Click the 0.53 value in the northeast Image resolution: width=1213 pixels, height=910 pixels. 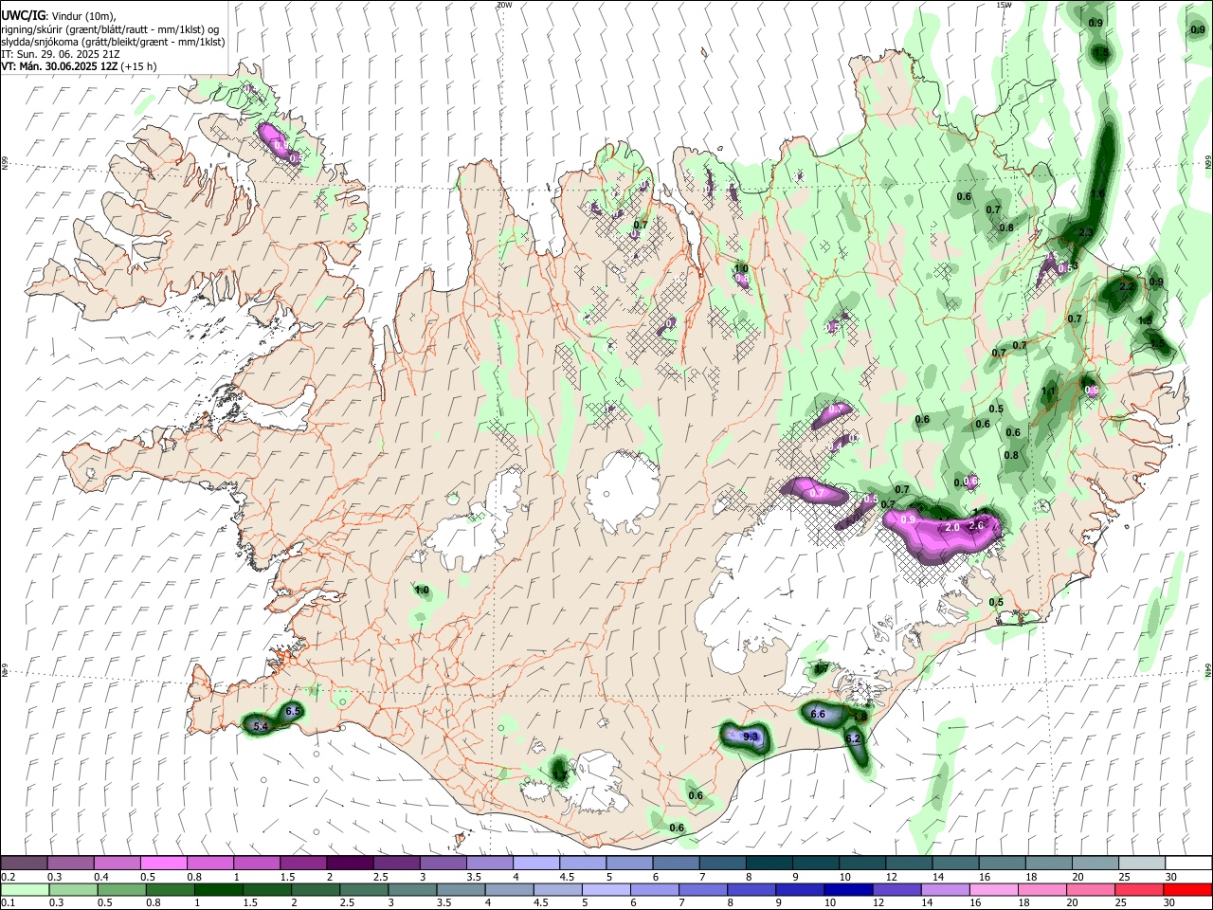click(1068, 267)
